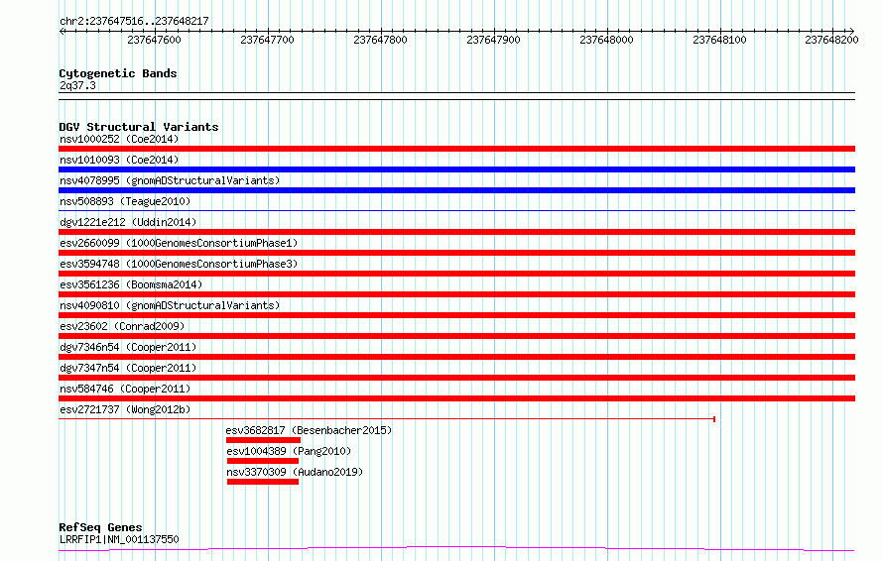Image resolution: width=883 pixels, height=561 pixels.
Task: Click the DGV Structural Variants track title
Action: 139,127
